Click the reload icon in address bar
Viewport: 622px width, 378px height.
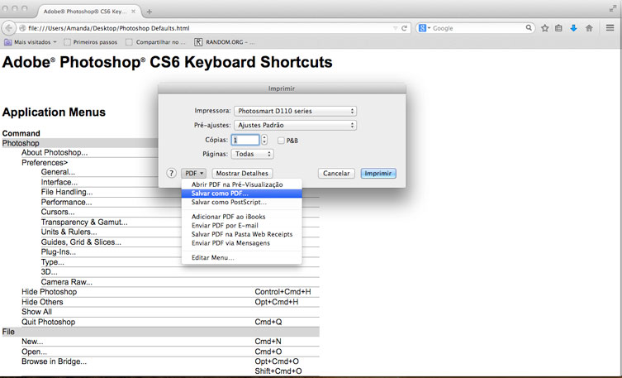405,27
